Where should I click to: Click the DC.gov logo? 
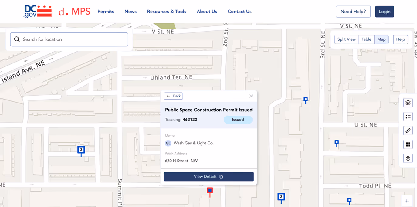(x=38, y=11)
